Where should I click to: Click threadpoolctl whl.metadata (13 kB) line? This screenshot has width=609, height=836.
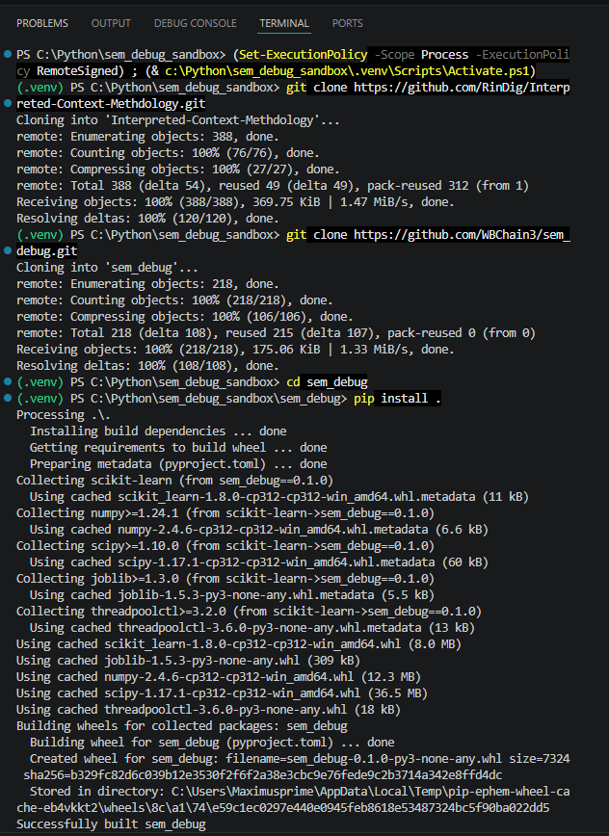click(252, 628)
